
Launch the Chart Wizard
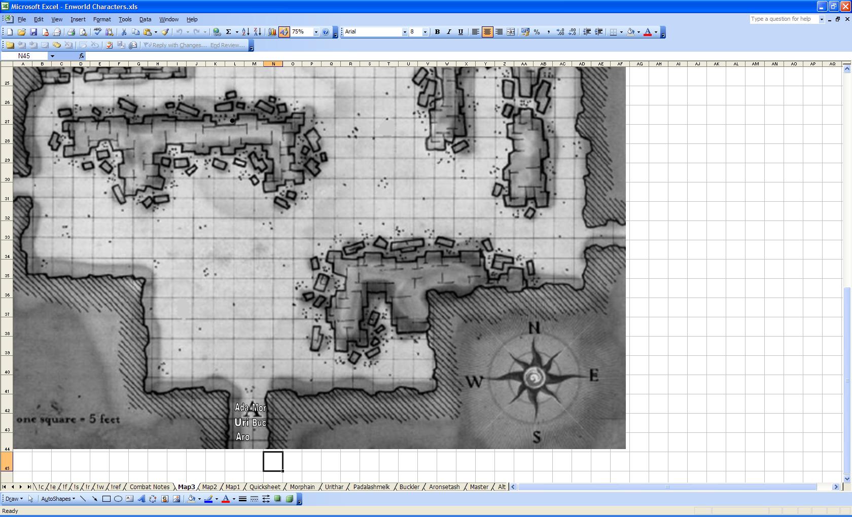[x=272, y=32]
